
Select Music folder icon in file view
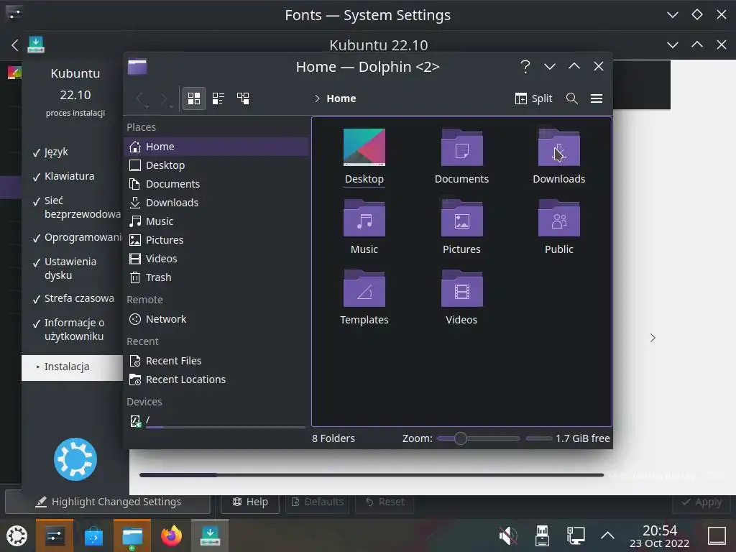[x=364, y=218]
